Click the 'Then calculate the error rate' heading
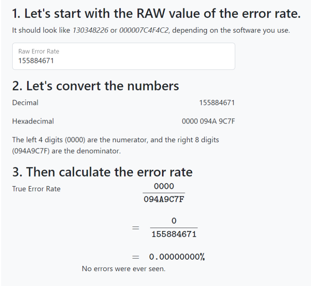The width and height of the screenshot is (311, 286). 102,172
